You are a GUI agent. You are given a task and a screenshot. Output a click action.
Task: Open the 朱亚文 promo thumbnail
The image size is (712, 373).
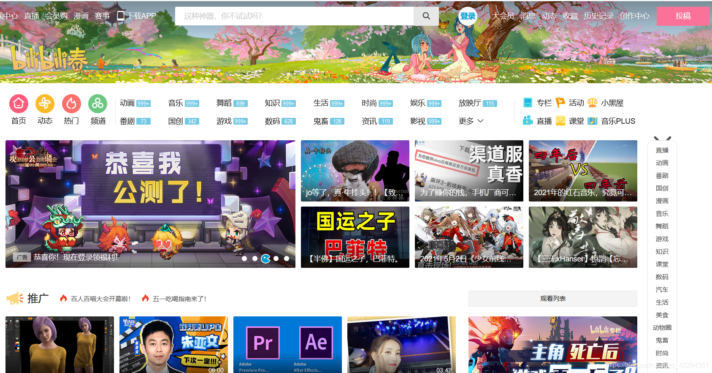pos(173,345)
